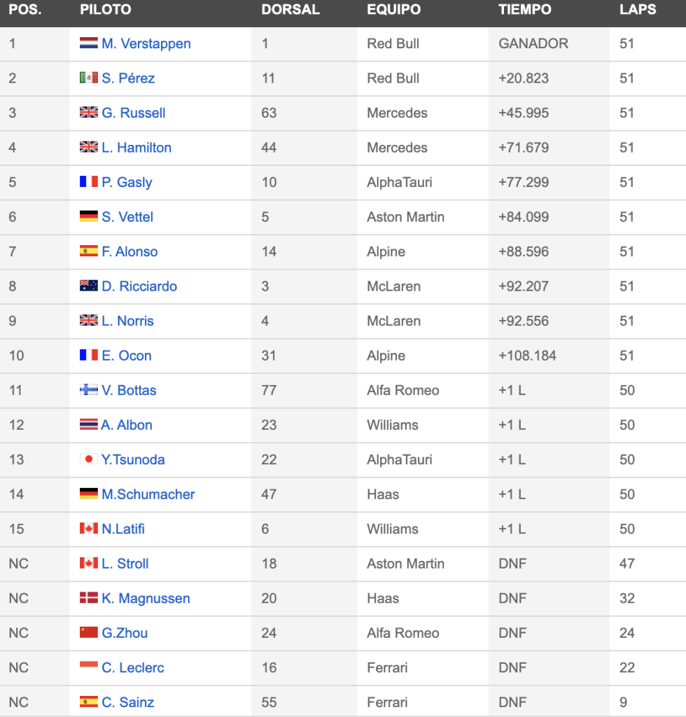Image resolution: width=686 pixels, height=717 pixels.
Task: Click the Finnish flag next to Bottas
Action: click(89, 389)
